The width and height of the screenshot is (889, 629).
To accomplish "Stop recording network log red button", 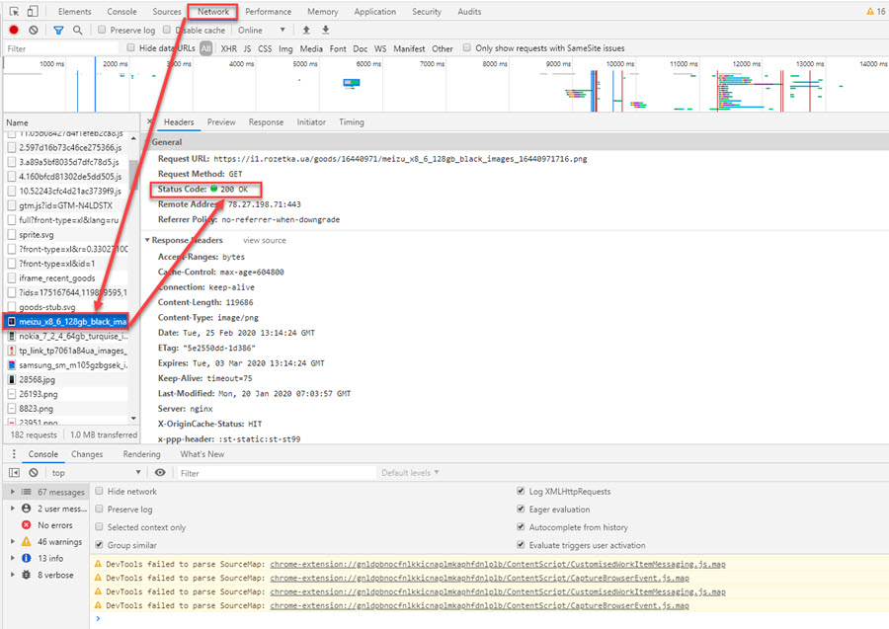I will pos(14,30).
